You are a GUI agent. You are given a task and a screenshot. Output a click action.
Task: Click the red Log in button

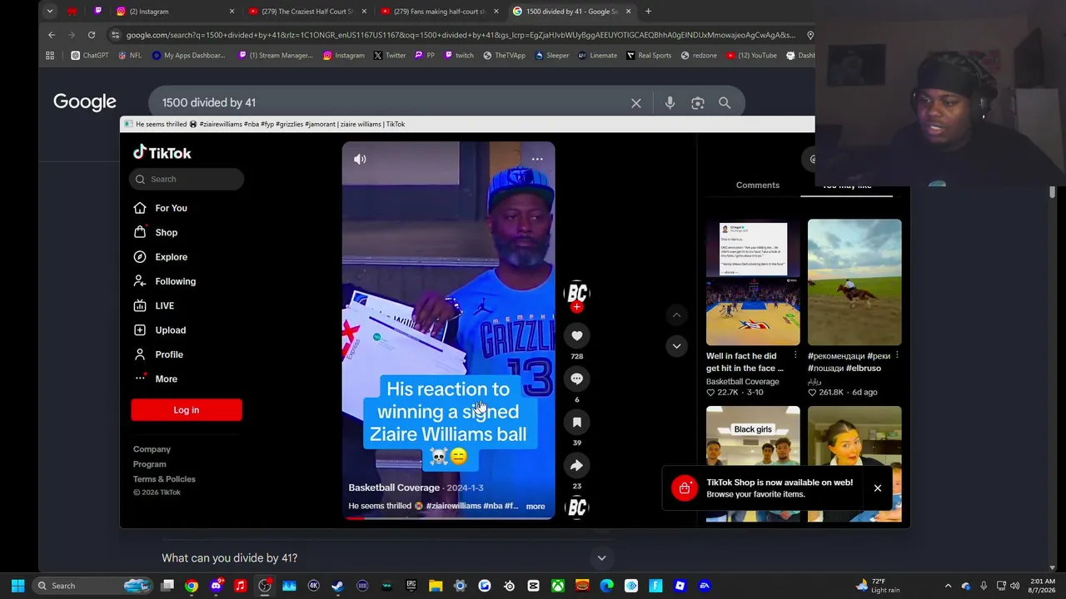pyautogui.click(x=187, y=410)
